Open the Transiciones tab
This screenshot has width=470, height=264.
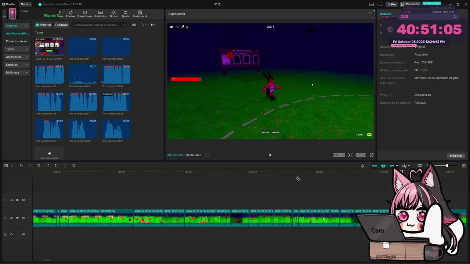point(85,14)
